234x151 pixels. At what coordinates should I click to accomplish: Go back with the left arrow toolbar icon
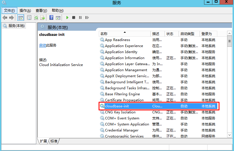click(5, 18)
